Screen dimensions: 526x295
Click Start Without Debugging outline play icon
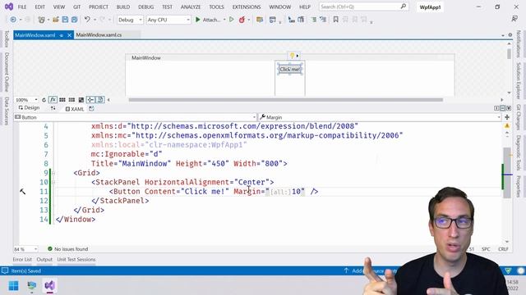coord(232,20)
